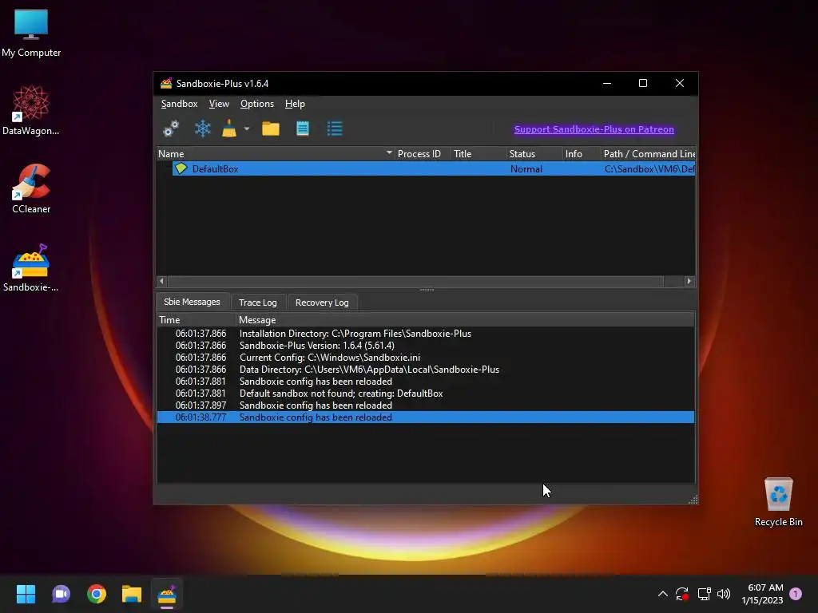Click the snowflake pause-forcing toolbar icon
The width and height of the screenshot is (818, 613).
pyautogui.click(x=202, y=129)
